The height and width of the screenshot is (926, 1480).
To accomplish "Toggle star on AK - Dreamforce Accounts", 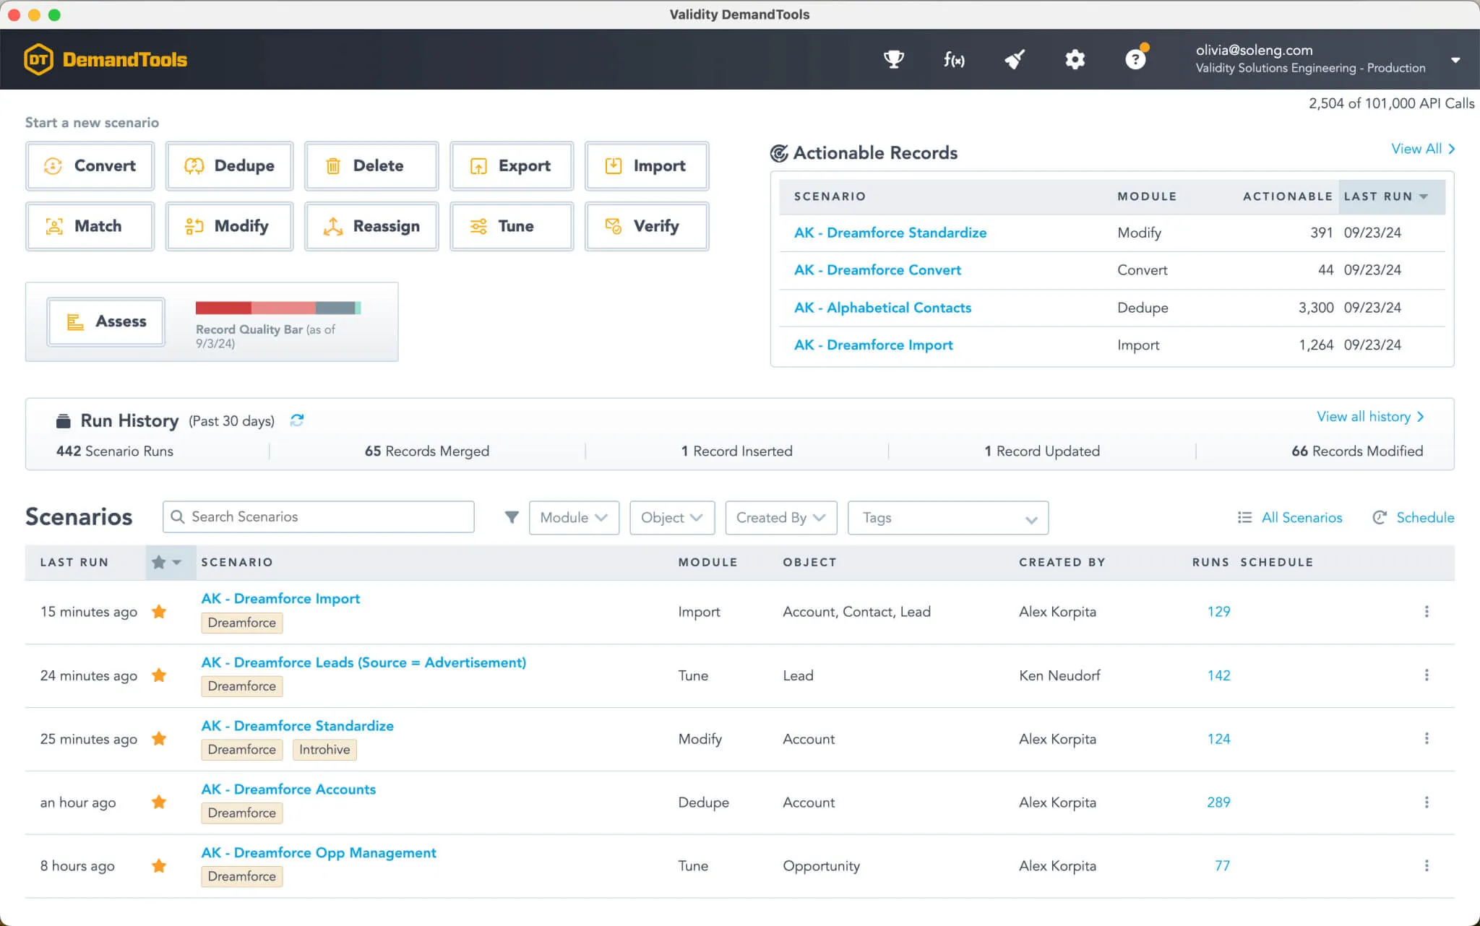I will (x=159, y=802).
